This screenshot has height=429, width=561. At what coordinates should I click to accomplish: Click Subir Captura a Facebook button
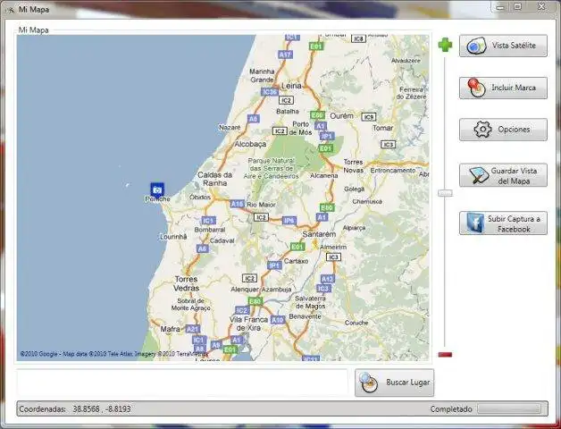[x=503, y=223]
